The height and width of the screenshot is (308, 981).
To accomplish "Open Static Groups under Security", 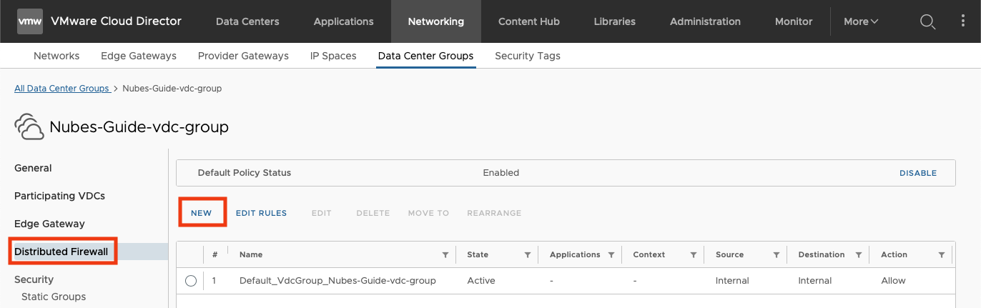I will coord(54,297).
